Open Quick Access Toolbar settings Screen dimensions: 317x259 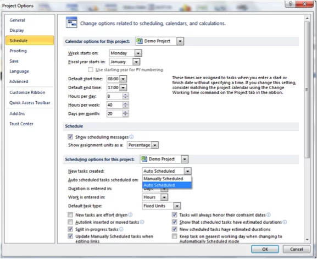coord(30,103)
